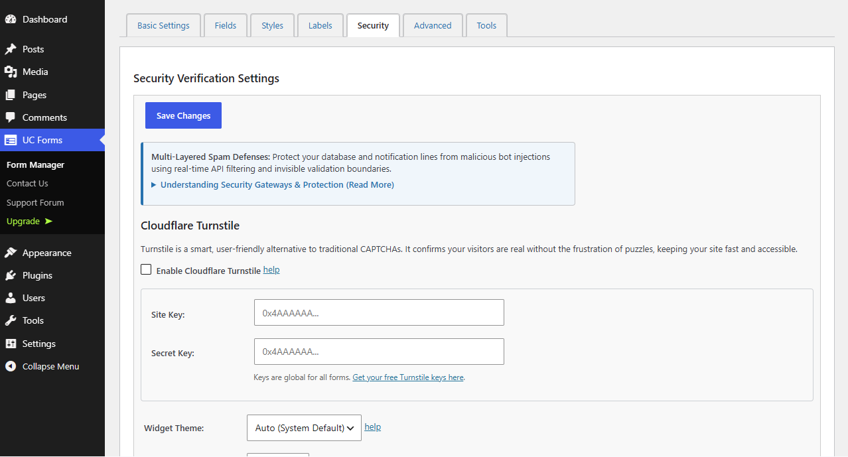The height and width of the screenshot is (457, 848).
Task: Focus the Secret Key input field
Action: [x=379, y=352]
